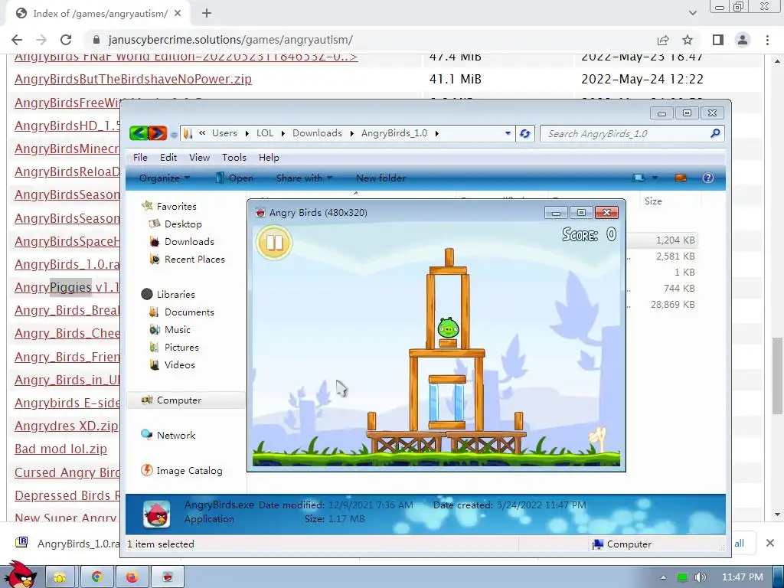
Task: Create a New folder from toolbar
Action: [x=381, y=178]
